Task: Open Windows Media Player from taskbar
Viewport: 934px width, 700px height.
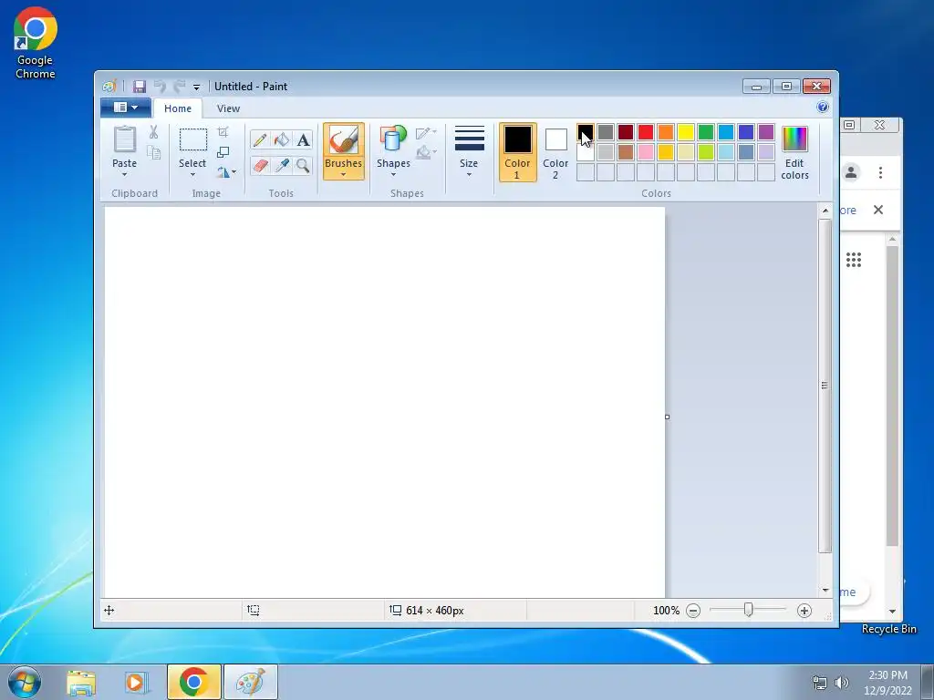Action: pos(136,682)
